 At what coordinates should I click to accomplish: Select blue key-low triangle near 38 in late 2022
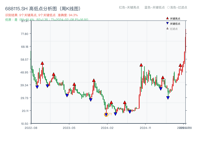tap(47, 86)
